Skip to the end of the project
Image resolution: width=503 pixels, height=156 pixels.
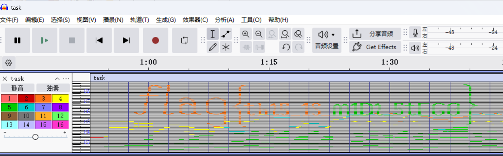click(x=126, y=40)
